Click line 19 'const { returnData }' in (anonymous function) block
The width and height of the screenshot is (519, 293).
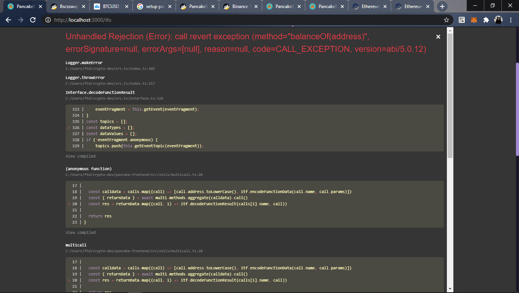click(x=168, y=198)
